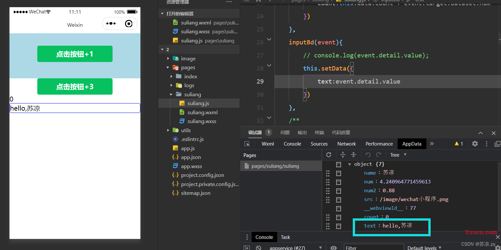Activate the element inspect picker icon

click(x=247, y=144)
